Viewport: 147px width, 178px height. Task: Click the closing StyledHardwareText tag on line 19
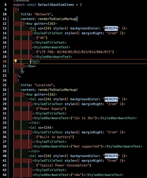point(52,57)
